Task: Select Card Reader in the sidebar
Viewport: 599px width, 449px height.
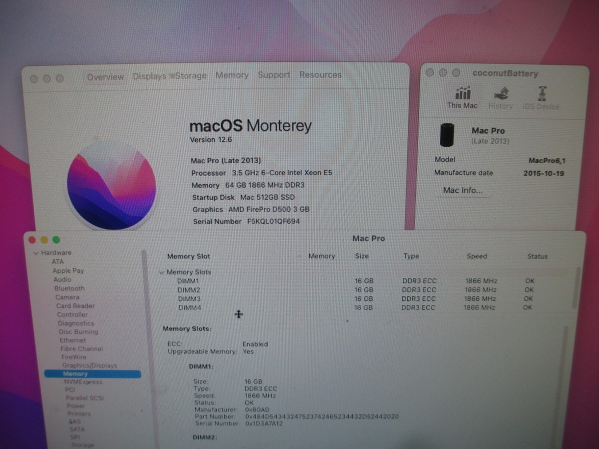Action: pos(75,306)
